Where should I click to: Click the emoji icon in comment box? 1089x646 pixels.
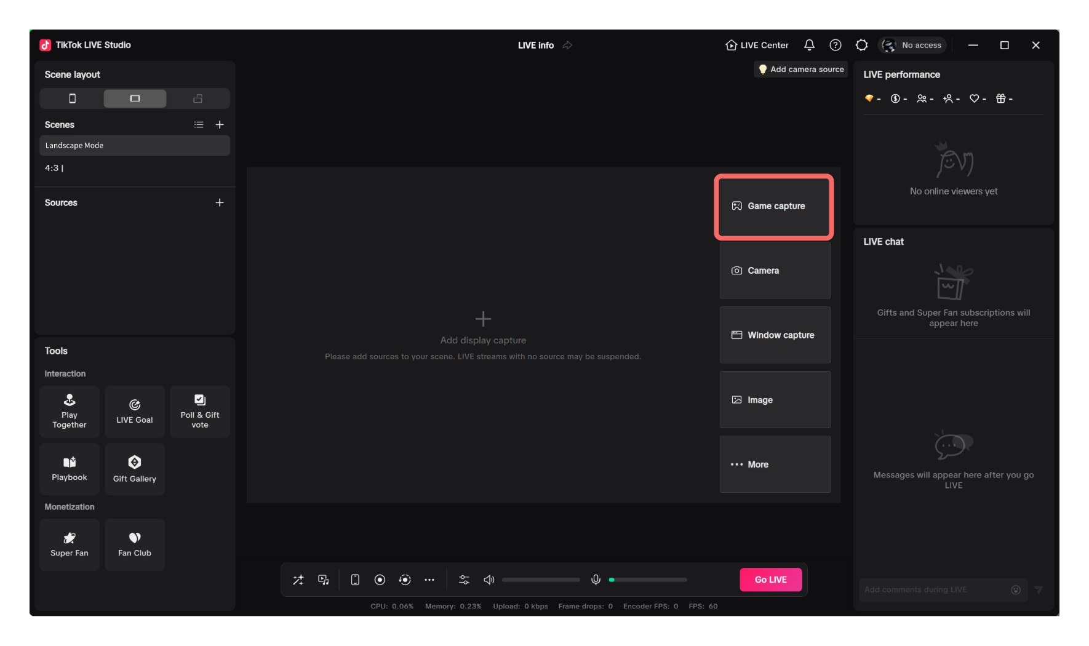coord(1016,589)
